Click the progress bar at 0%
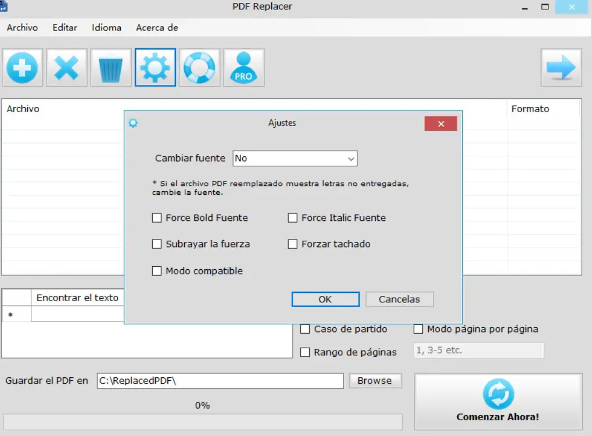The height and width of the screenshot is (436, 592). click(203, 421)
